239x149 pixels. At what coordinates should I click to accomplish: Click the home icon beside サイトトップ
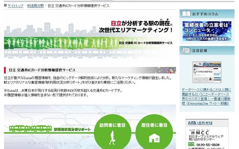tap(6, 6)
